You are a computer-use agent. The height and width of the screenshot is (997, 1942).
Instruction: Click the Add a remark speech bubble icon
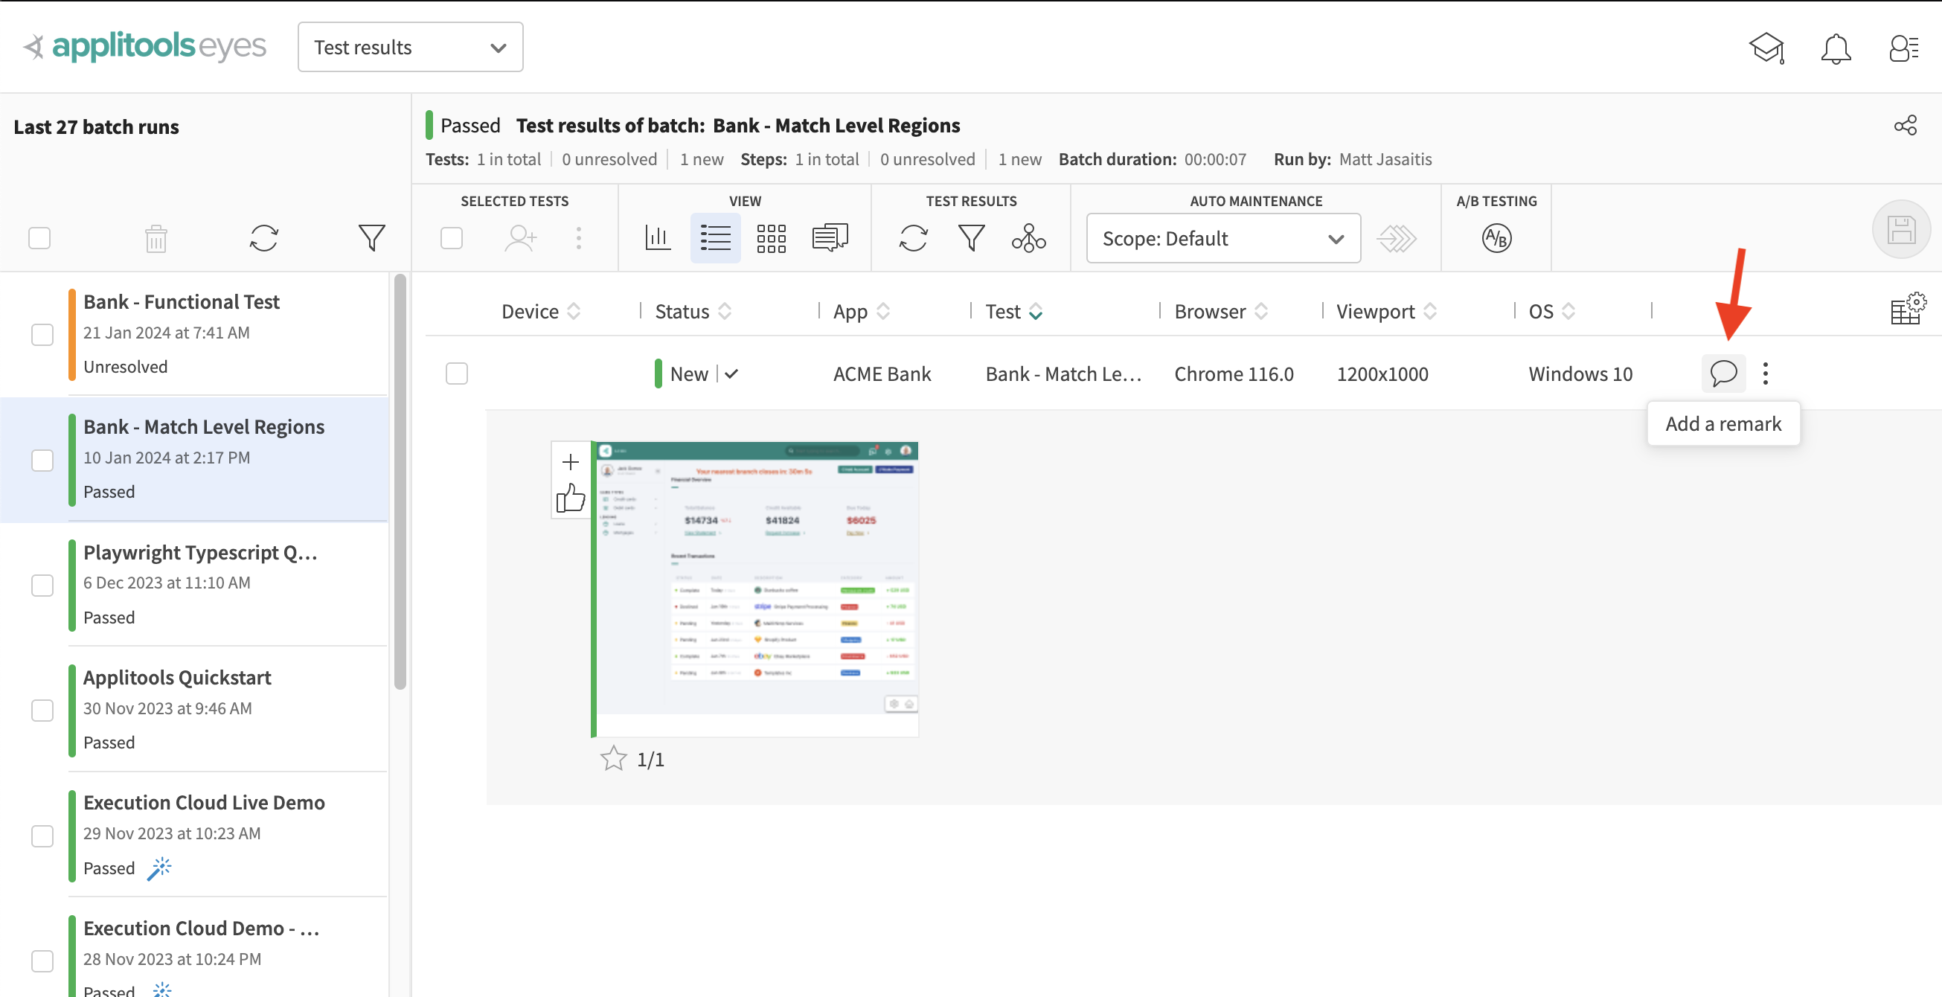click(1723, 373)
